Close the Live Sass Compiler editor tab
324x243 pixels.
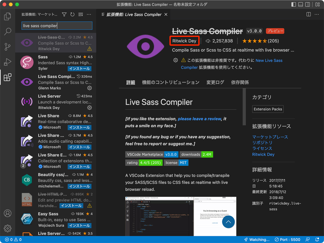tap(166, 15)
